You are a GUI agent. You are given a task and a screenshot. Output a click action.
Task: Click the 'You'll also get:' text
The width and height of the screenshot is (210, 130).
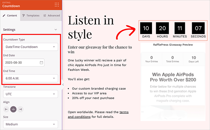79,79
